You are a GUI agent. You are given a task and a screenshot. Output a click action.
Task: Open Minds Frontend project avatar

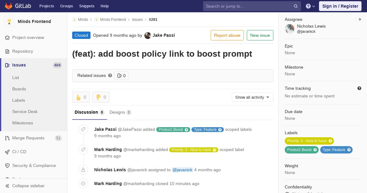tap(9, 21)
